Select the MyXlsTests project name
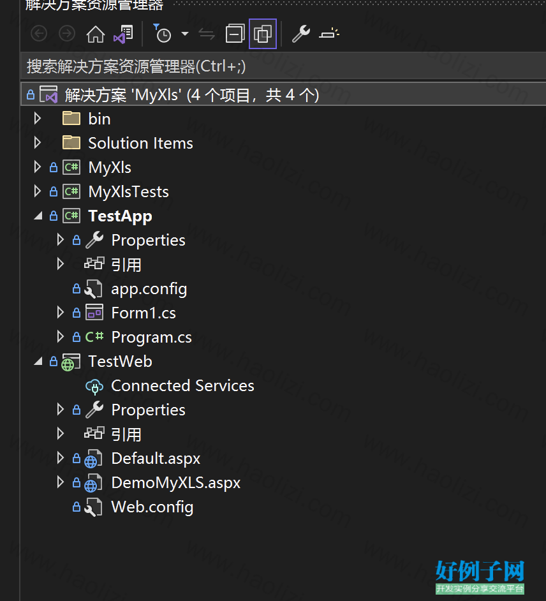This screenshot has height=601, width=546. [129, 191]
